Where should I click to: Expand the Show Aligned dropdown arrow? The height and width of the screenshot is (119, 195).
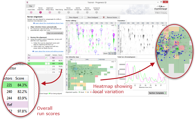82,17
